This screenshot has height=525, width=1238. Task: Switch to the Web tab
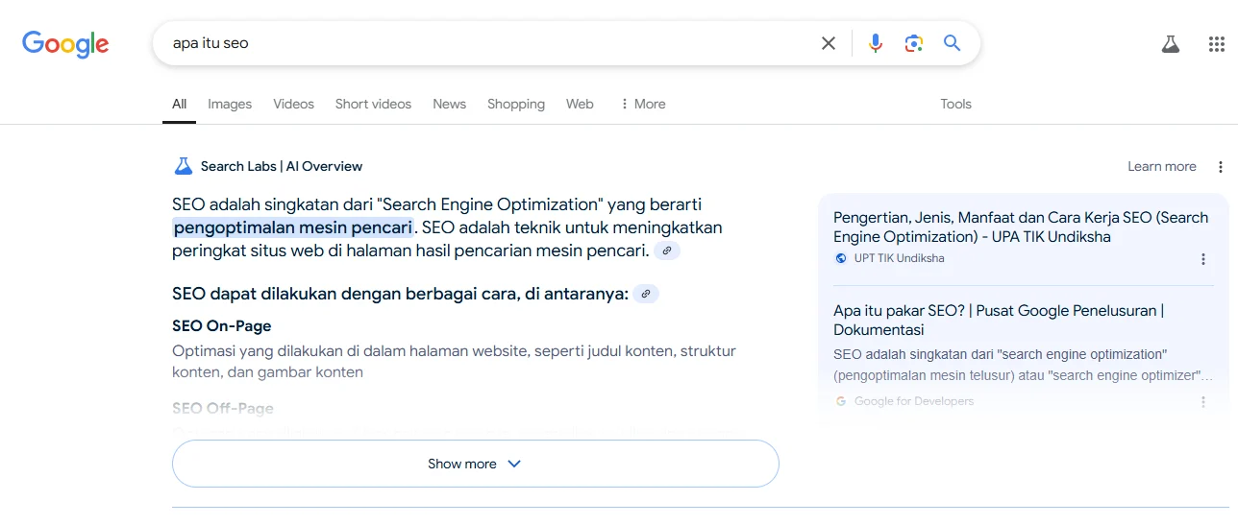point(580,104)
